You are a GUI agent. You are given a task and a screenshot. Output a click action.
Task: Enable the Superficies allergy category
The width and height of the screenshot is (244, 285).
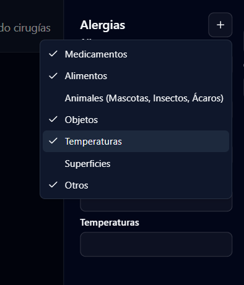coord(136,164)
